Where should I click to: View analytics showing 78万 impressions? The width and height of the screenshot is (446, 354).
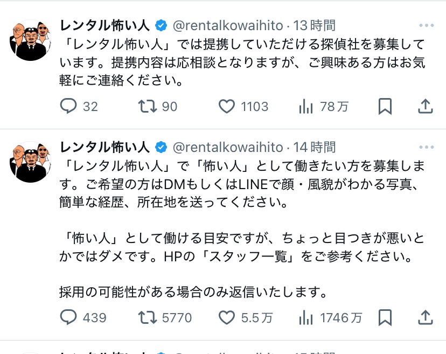[306, 107]
